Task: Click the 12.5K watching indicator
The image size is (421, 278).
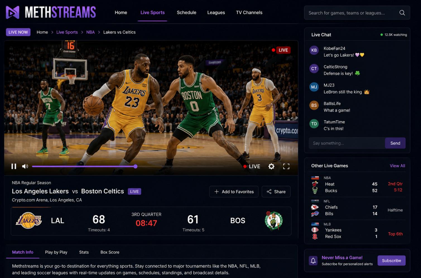Action: pyautogui.click(x=393, y=35)
